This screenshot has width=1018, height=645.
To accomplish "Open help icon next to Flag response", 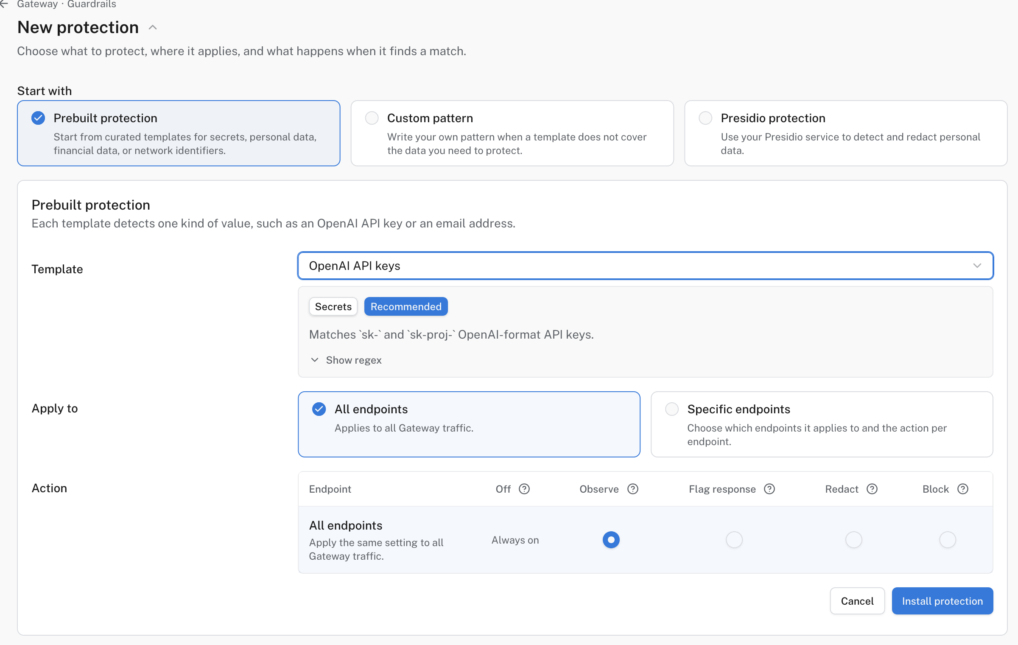I will click(769, 489).
